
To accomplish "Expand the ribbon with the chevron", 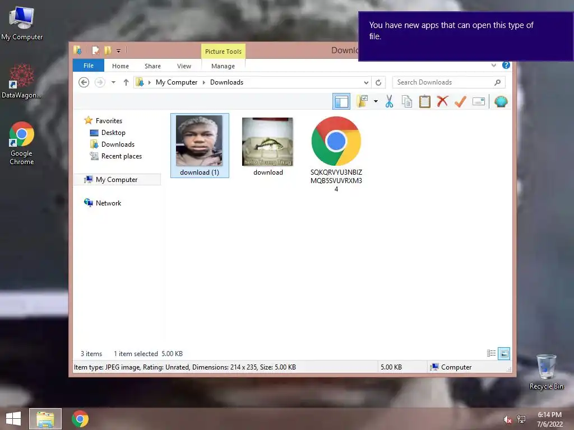I will point(494,65).
